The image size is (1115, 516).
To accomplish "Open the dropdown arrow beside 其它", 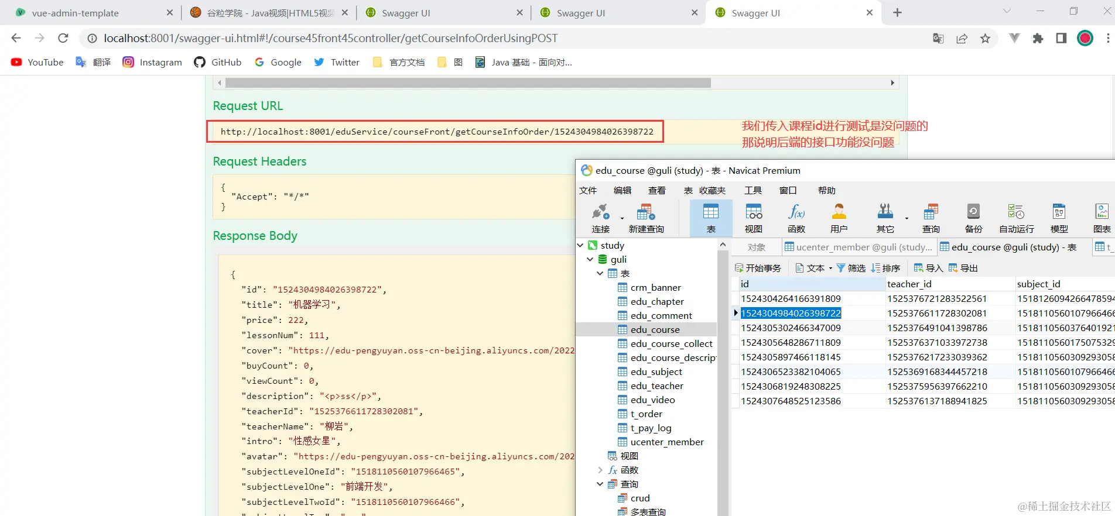I will tap(907, 218).
